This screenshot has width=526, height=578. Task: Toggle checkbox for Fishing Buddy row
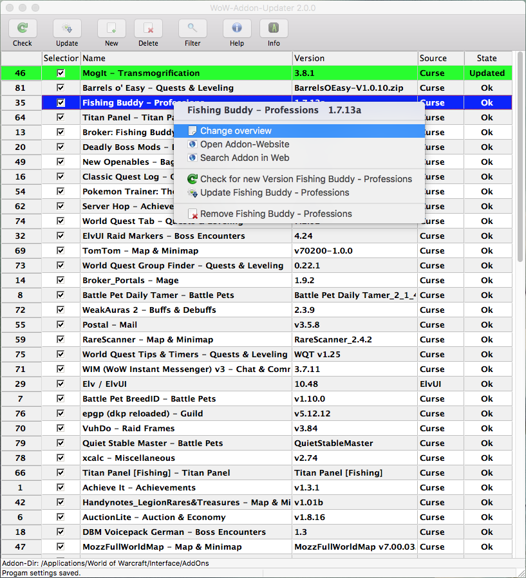click(61, 102)
